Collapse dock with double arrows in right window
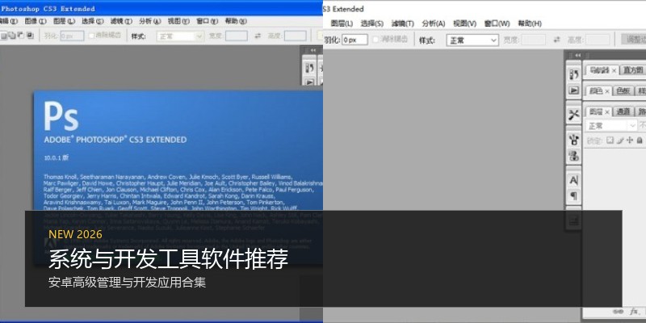 click(x=577, y=55)
